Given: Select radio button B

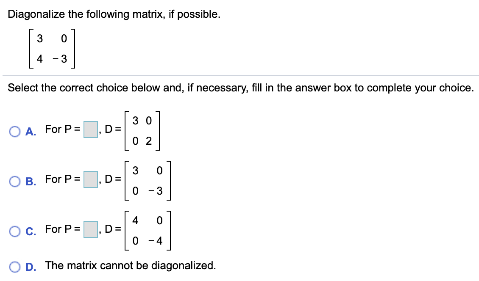Looking at the screenshot, I should pos(16,181).
